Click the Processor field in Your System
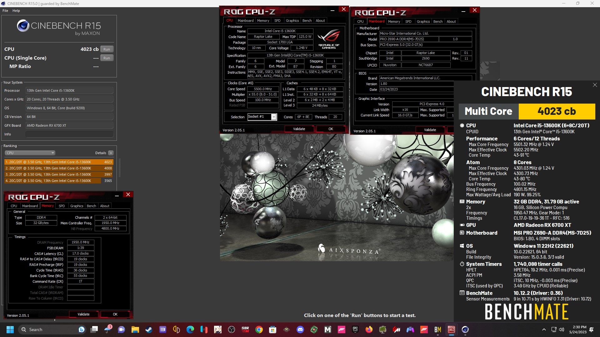This screenshot has width=600, height=337. (69, 90)
